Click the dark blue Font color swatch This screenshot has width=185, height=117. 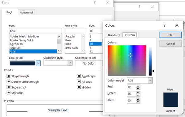[x=22, y=63]
